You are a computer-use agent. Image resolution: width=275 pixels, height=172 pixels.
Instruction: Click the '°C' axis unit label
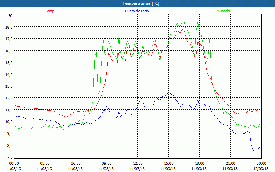click(11, 16)
